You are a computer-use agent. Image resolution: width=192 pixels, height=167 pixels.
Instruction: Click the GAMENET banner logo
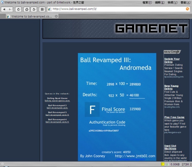click(x=151, y=28)
